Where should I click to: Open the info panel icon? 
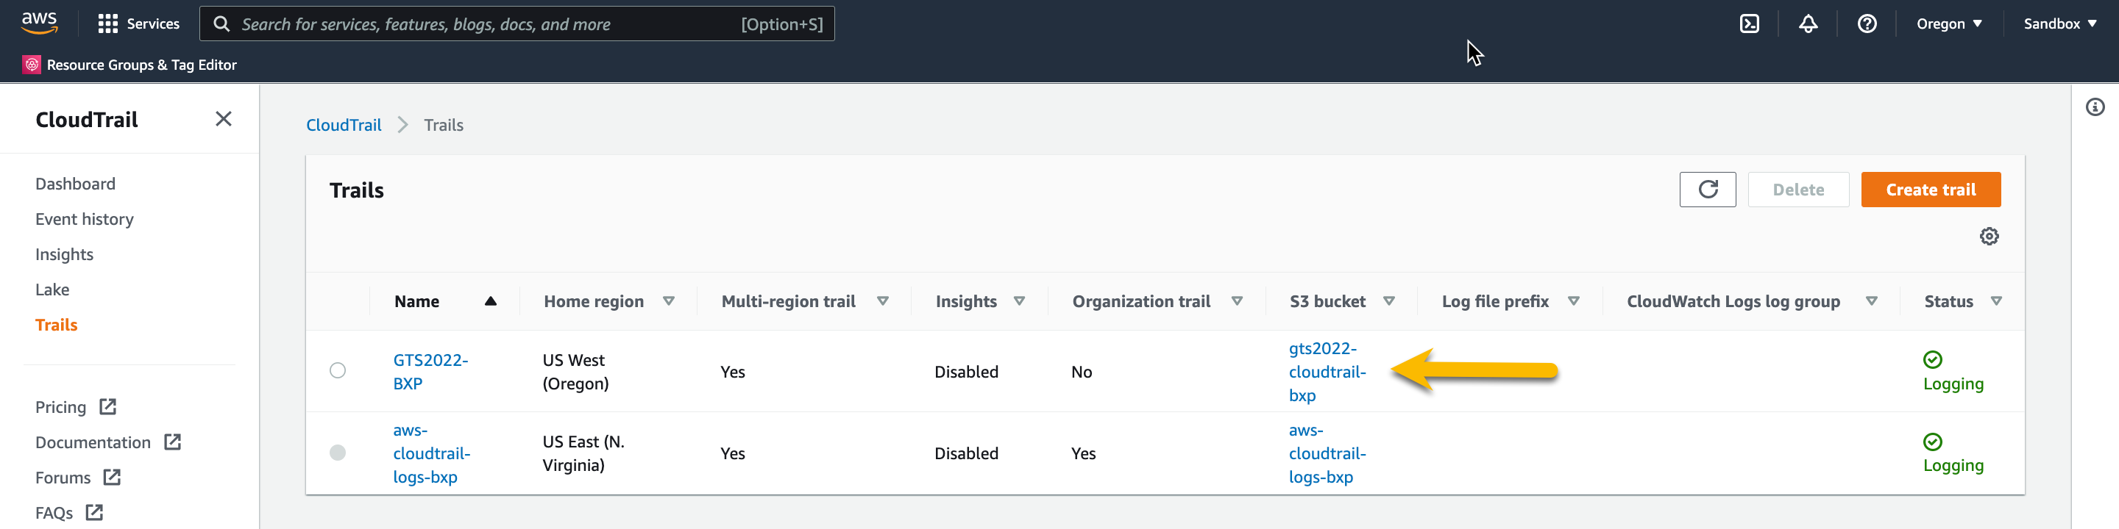[x=2094, y=107]
